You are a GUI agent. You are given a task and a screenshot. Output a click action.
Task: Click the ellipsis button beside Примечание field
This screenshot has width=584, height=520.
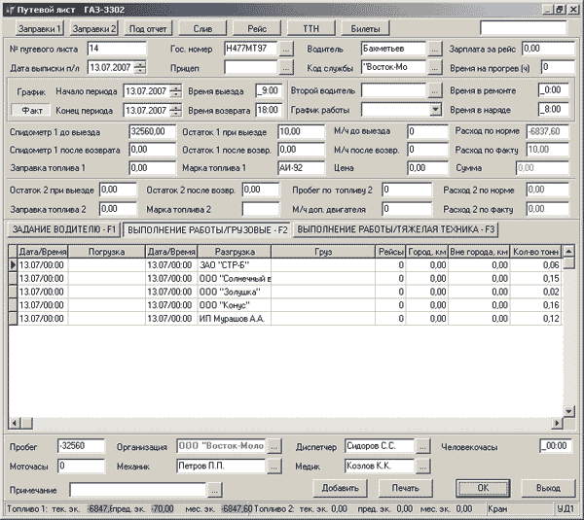tap(214, 490)
